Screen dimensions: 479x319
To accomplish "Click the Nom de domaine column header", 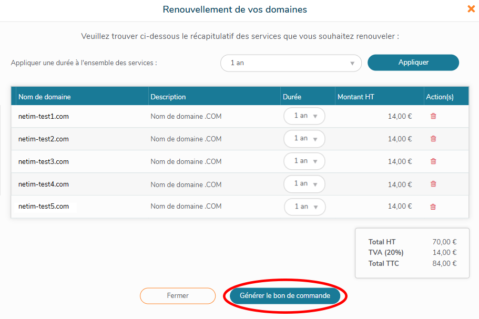I will click(x=45, y=97).
